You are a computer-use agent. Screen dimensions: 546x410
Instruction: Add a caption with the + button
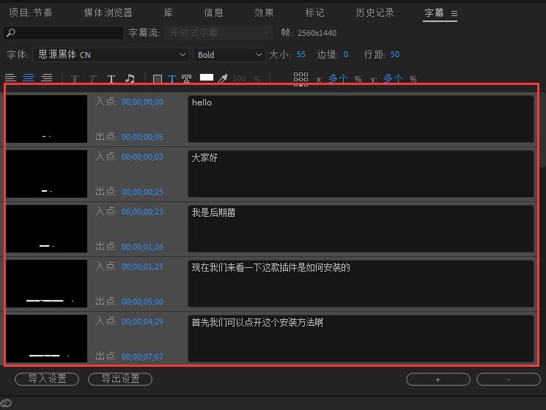tap(438, 379)
